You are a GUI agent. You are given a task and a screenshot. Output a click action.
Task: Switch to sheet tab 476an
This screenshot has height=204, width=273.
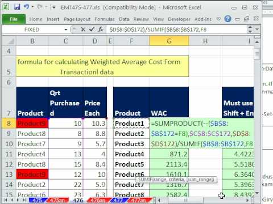98,200
